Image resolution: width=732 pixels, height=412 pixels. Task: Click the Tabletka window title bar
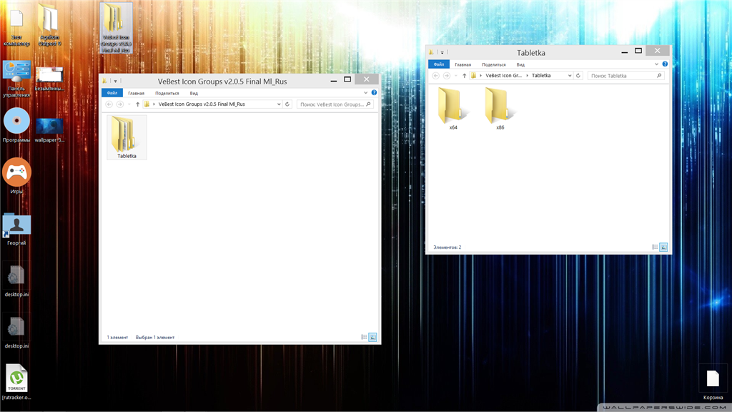click(531, 53)
